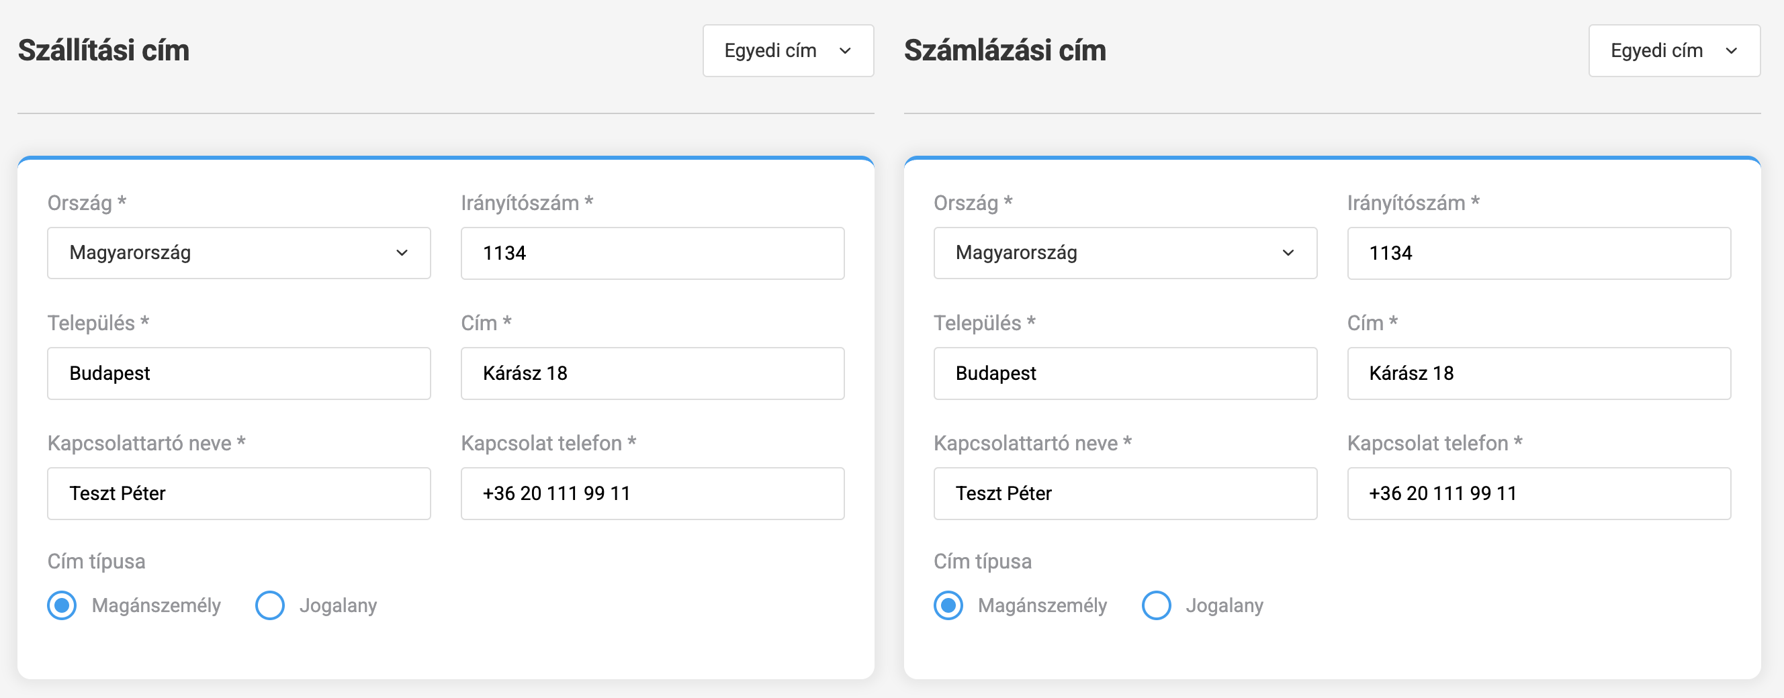Image resolution: width=1784 pixels, height=698 pixels.
Task: Select Magánszemély for the shipping address type
Action: coord(62,605)
